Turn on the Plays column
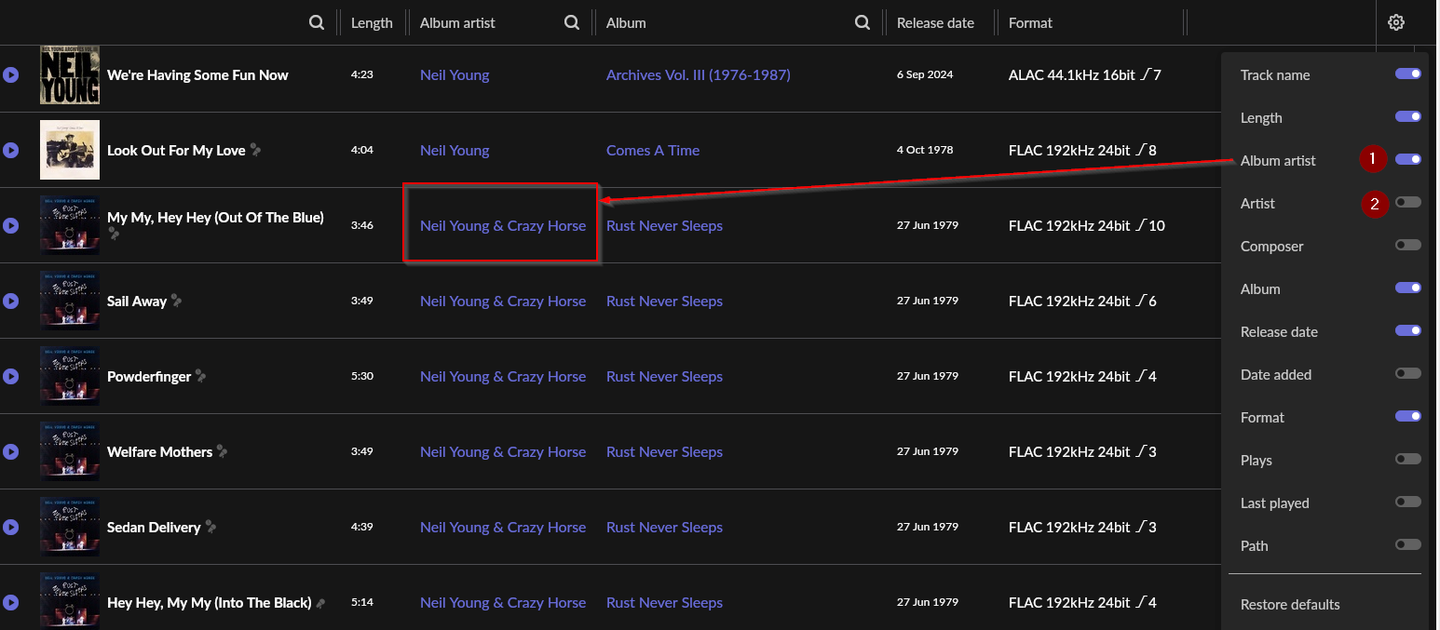The image size is (1440, 630). click(x=1408, y=460)
